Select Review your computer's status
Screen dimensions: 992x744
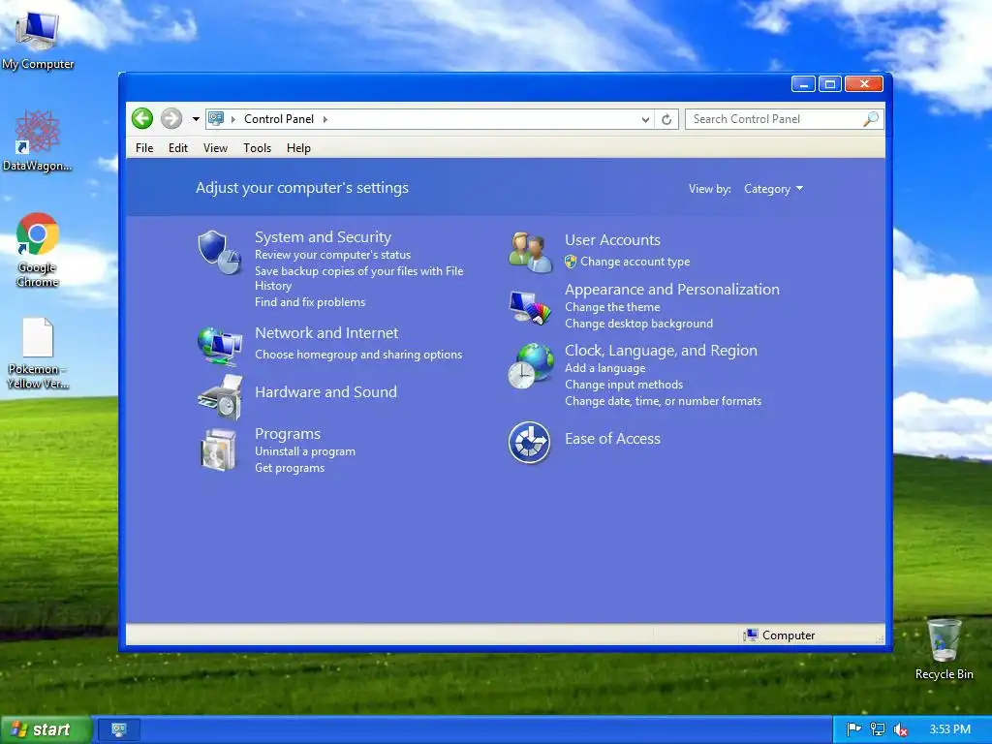tap(333, 255)
